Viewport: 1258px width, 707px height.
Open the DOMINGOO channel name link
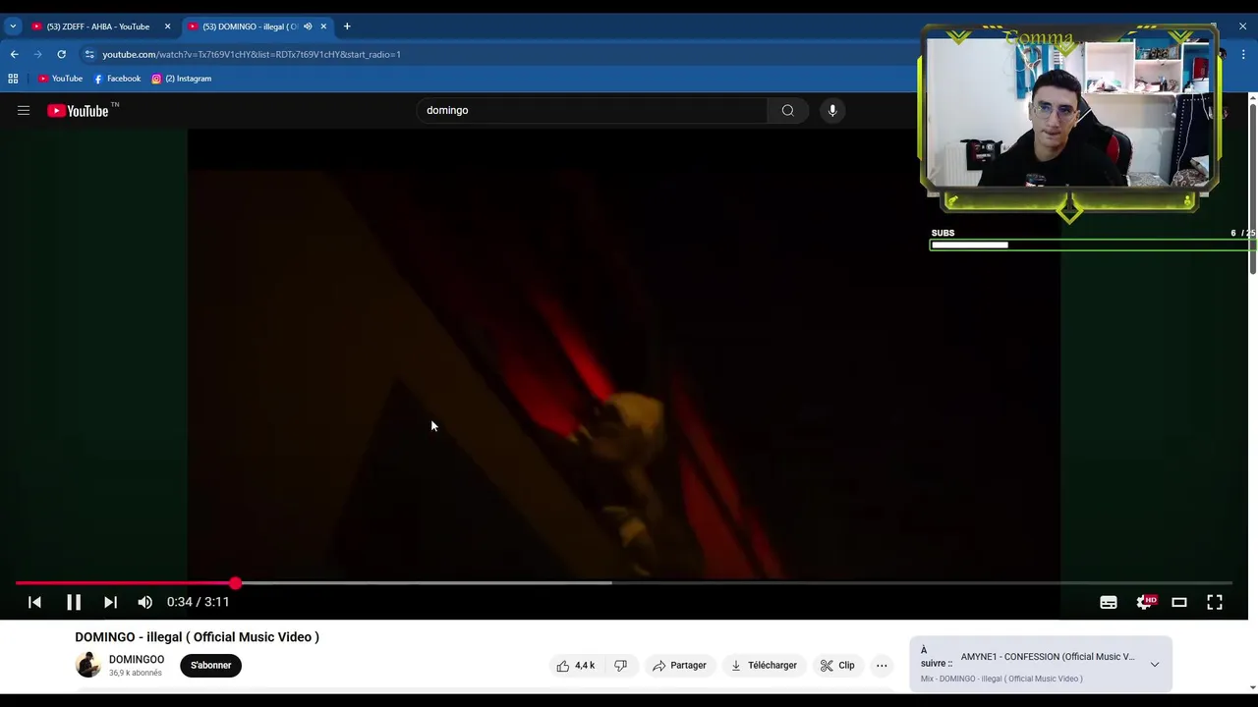(x=137, y=660)
